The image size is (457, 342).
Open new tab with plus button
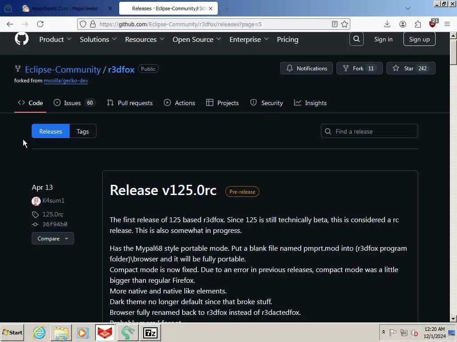[x=226, y=8]
